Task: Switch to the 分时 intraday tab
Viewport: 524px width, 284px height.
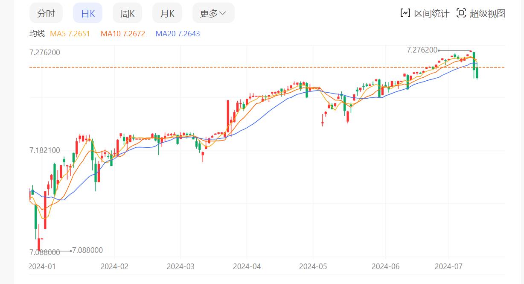Action: (x=46, y=13)
